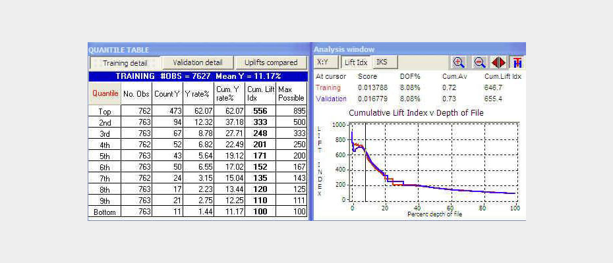Screen dimensions: 613x263
Task: Click the Cum. Y rate% cell 15.04
Action: tap(229, 178)
